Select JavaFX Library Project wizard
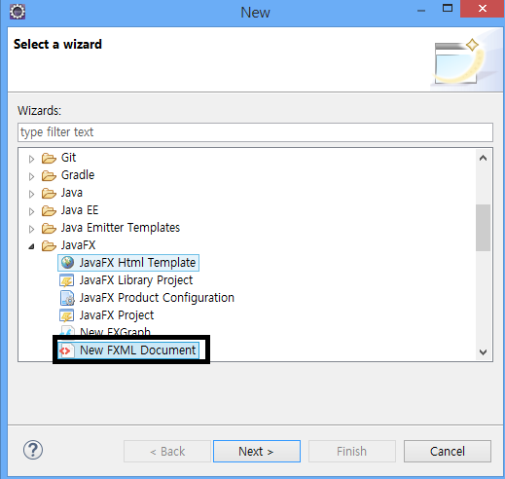Image resolution: width=505 pixels, height=479 pixels. (136, 280)
